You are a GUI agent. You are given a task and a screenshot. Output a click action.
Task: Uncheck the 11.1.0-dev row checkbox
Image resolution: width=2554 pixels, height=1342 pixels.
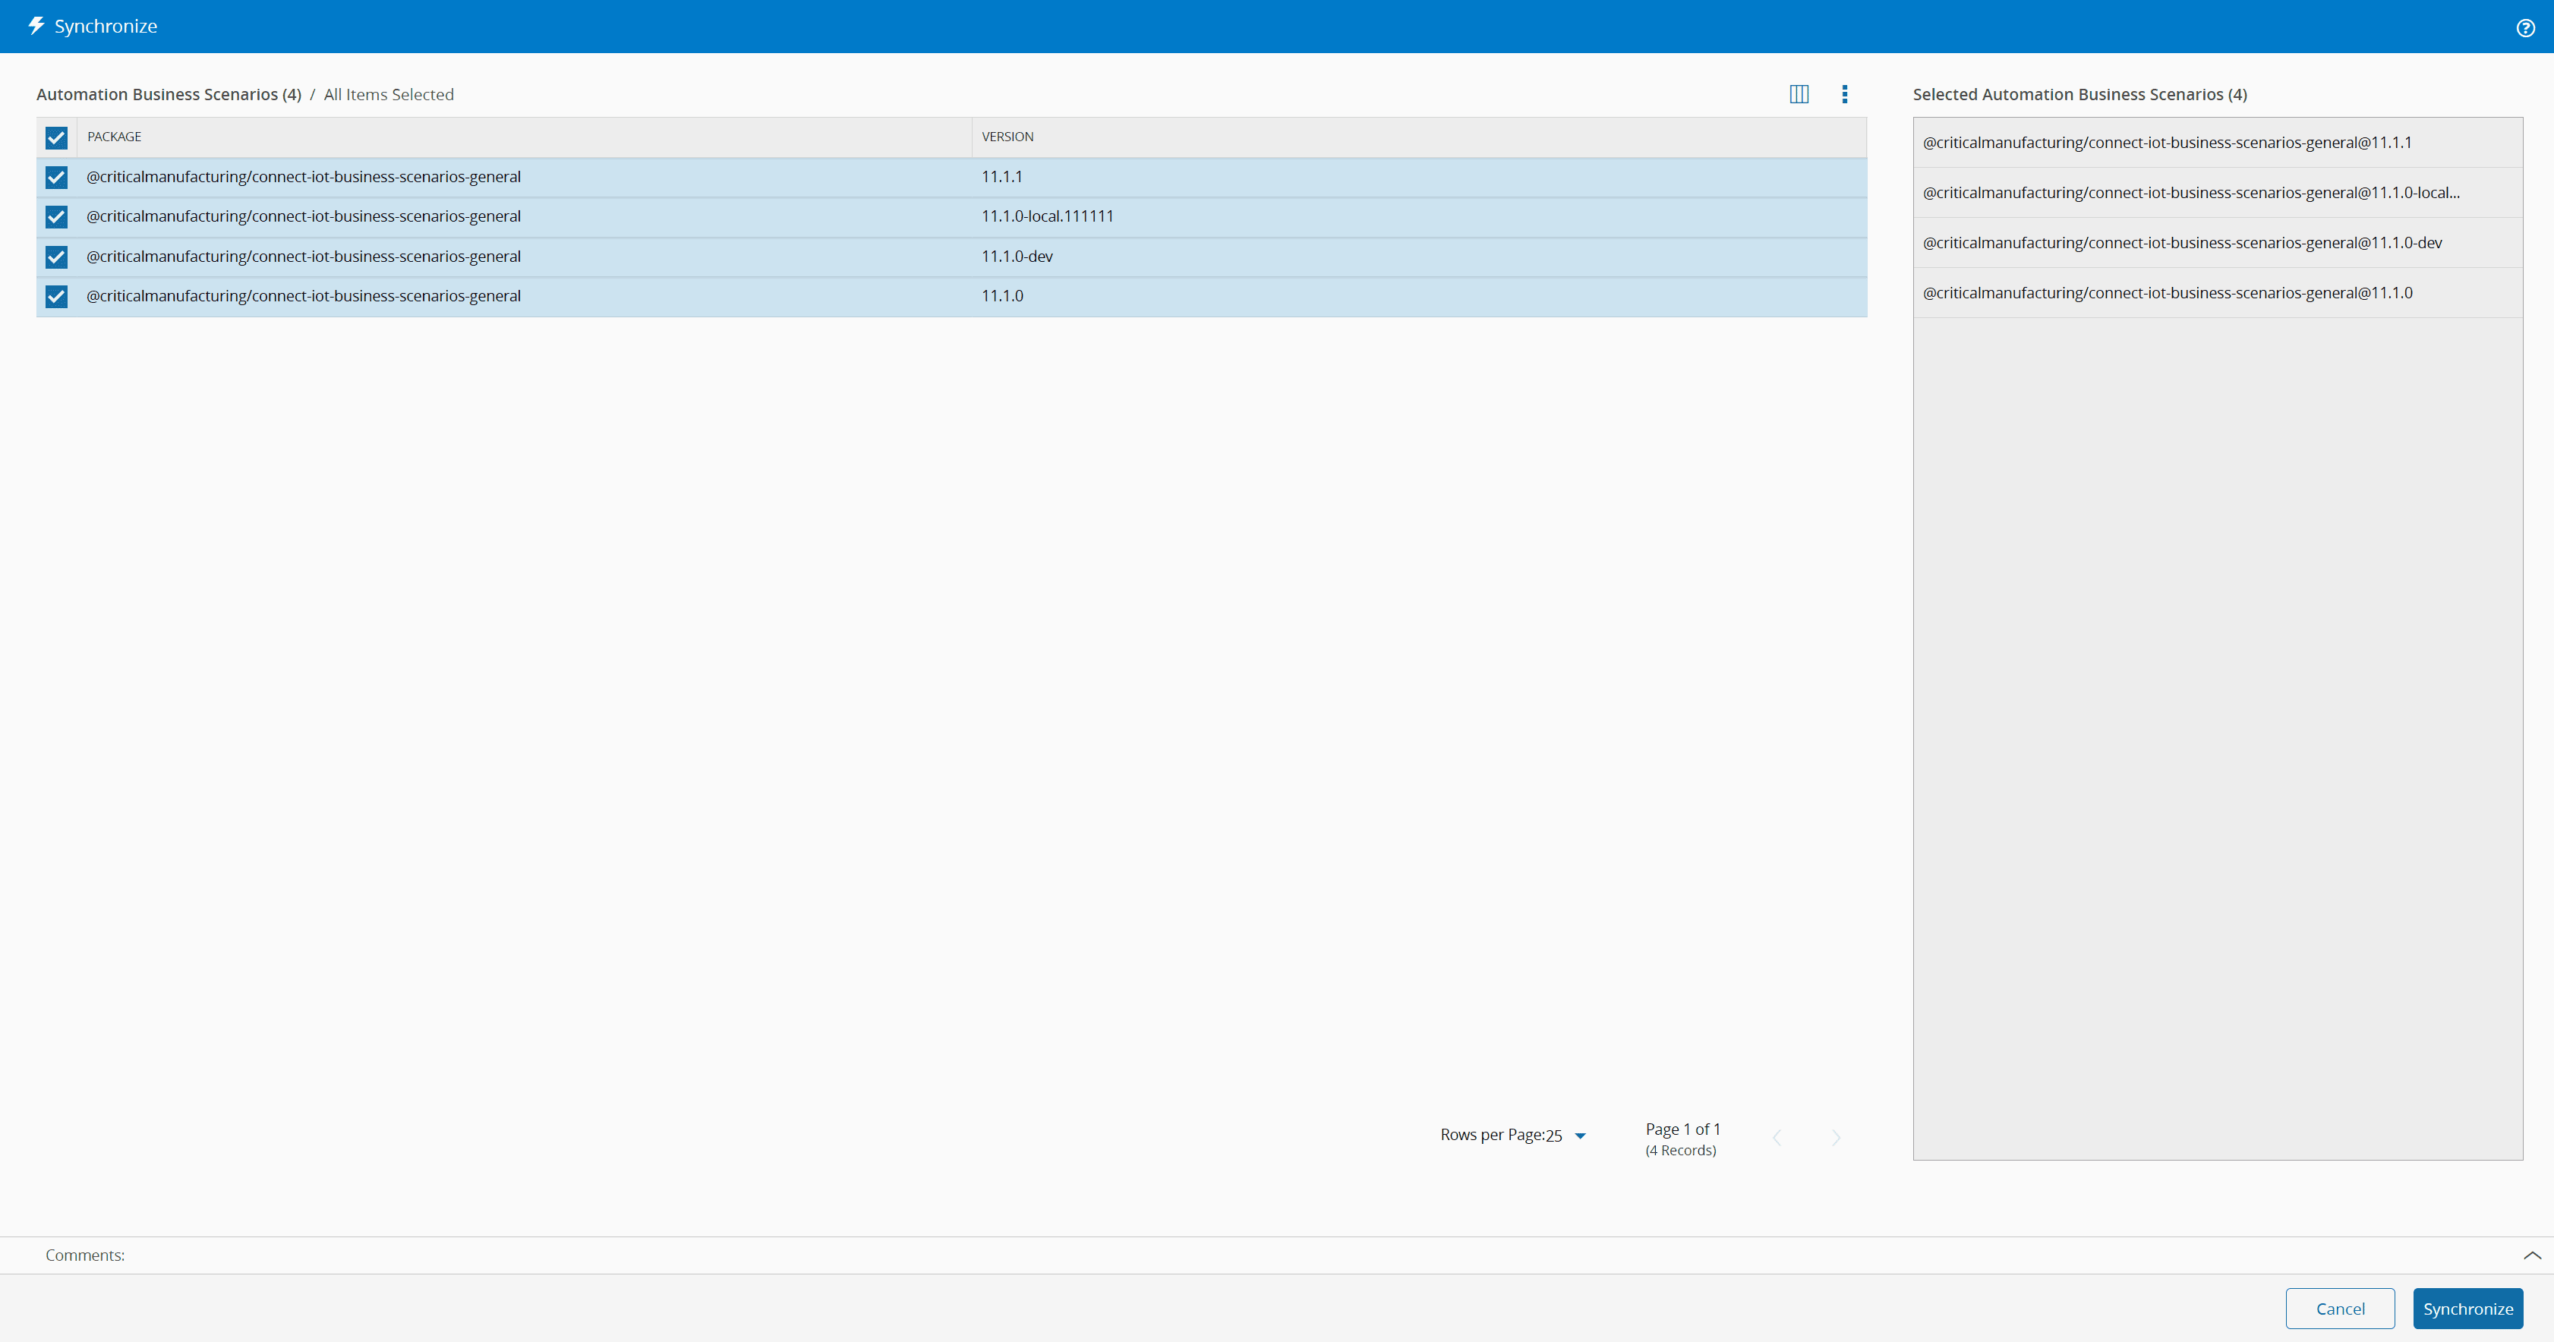tap(56, 257)
